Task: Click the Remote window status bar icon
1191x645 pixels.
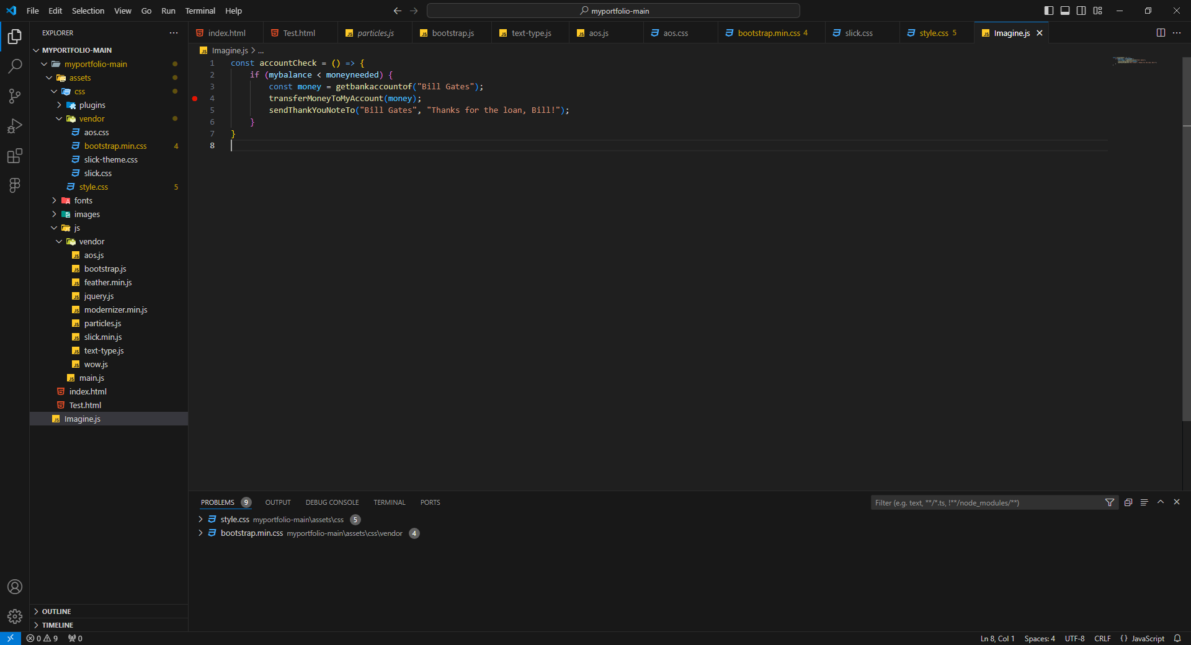Action: pyautogui.click(x=11, y=638)
